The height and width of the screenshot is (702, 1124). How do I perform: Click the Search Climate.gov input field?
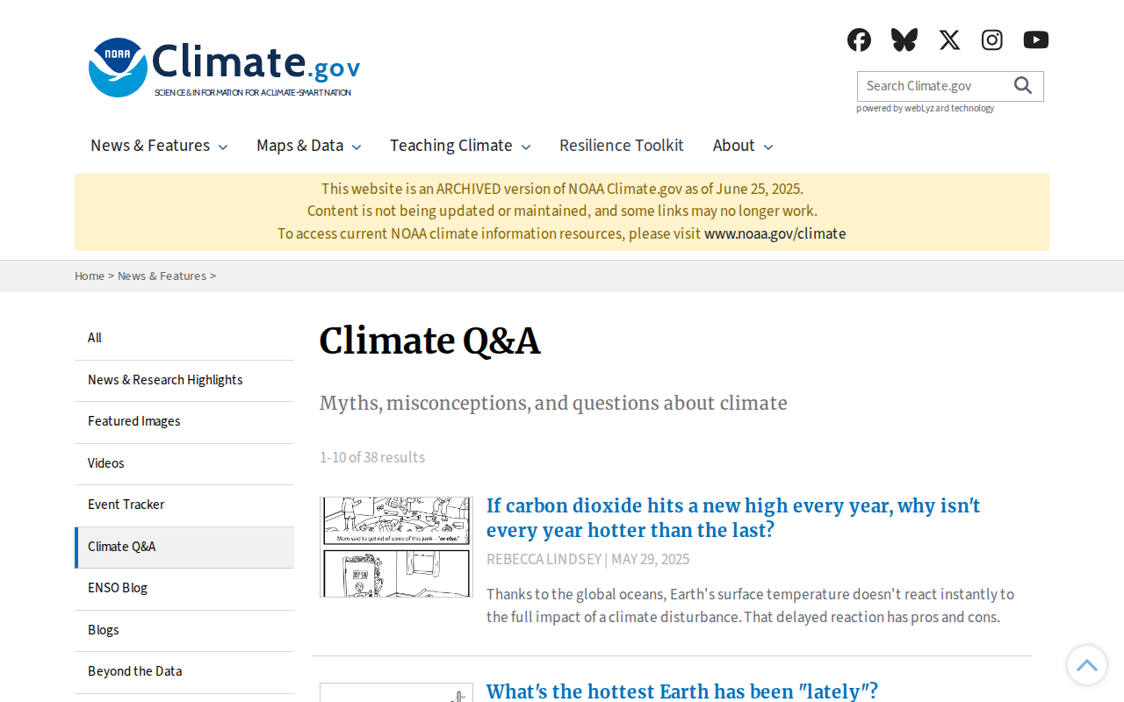point(932,86)
